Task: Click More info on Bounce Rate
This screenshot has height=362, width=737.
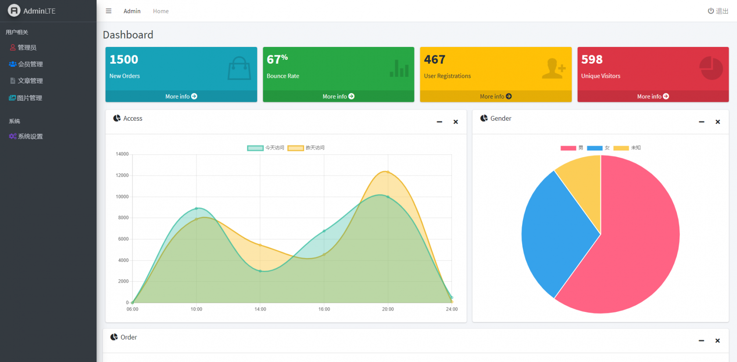Action: pos(339,97)
